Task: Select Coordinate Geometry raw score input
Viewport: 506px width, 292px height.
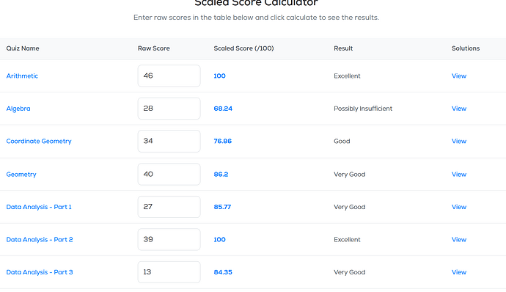Action: [x=169, y=141]
